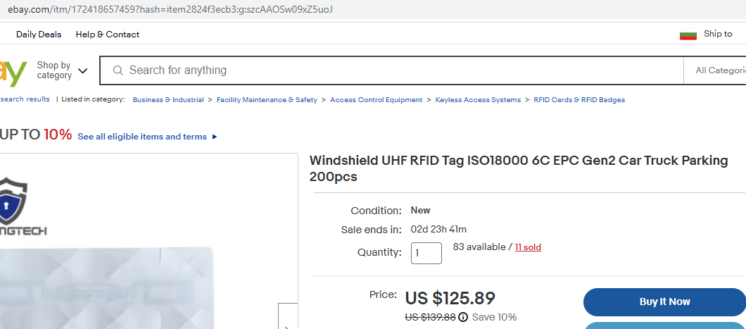Click the eBay logo

[x=13, y=73]
